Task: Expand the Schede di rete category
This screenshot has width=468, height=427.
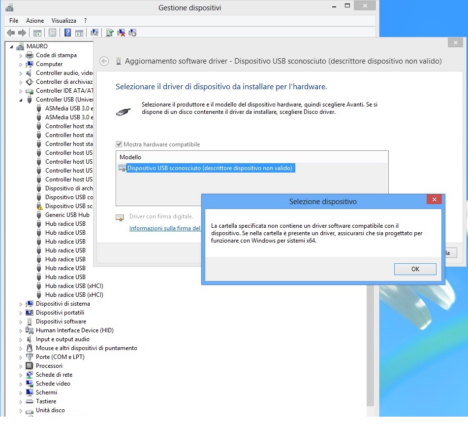Action: point(20,375)
